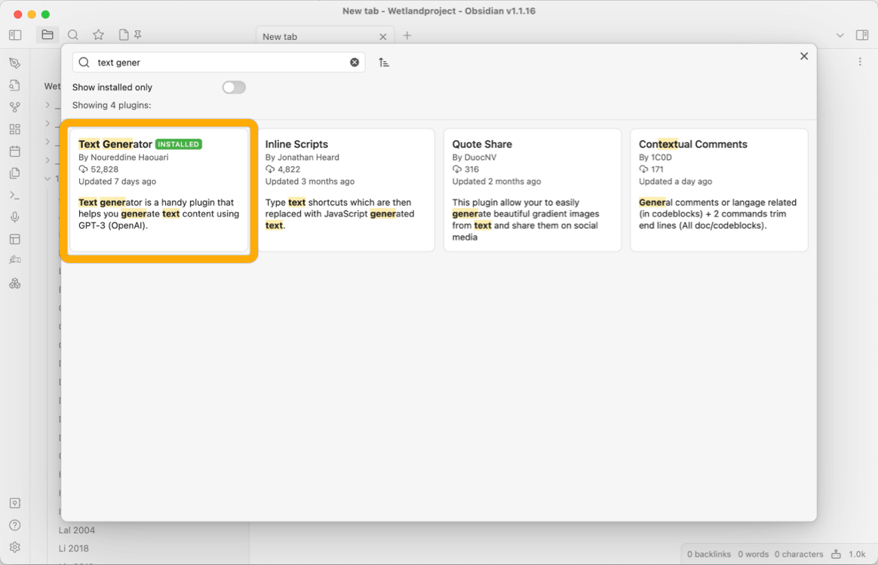Collapse the left sidebar panel
Image resolution: width=878 pixels, height=565 pixels.
(14, 35)
